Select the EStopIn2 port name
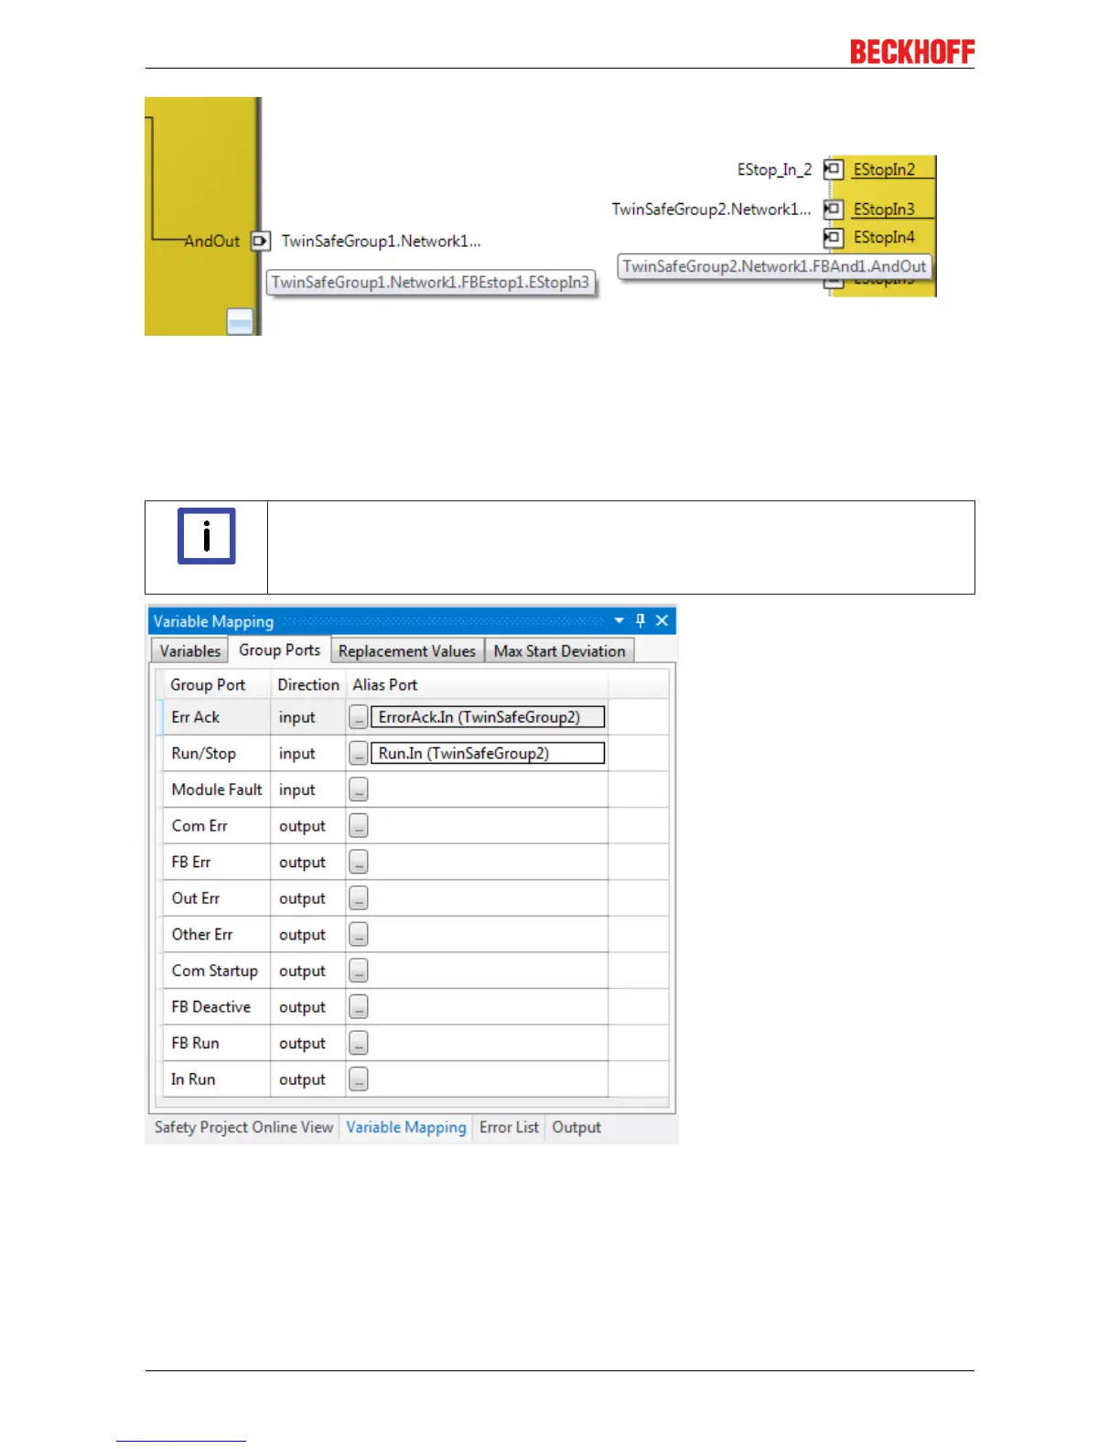Image resolution: width=1120 pixels, height=1449 pixels. coord(884,169)
